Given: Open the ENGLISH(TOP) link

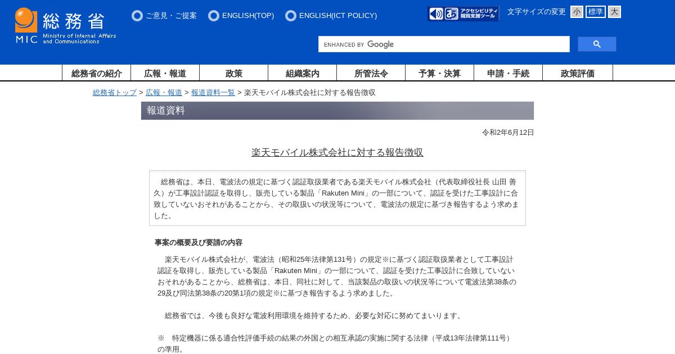Looking at the screenshot, I should 248,16.
